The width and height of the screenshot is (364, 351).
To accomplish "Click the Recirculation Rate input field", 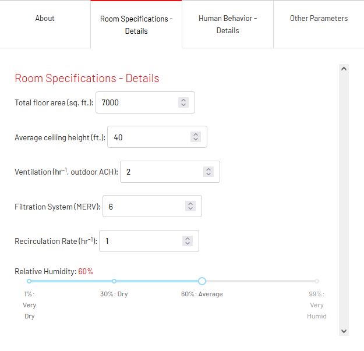I will tap(149, 241).
